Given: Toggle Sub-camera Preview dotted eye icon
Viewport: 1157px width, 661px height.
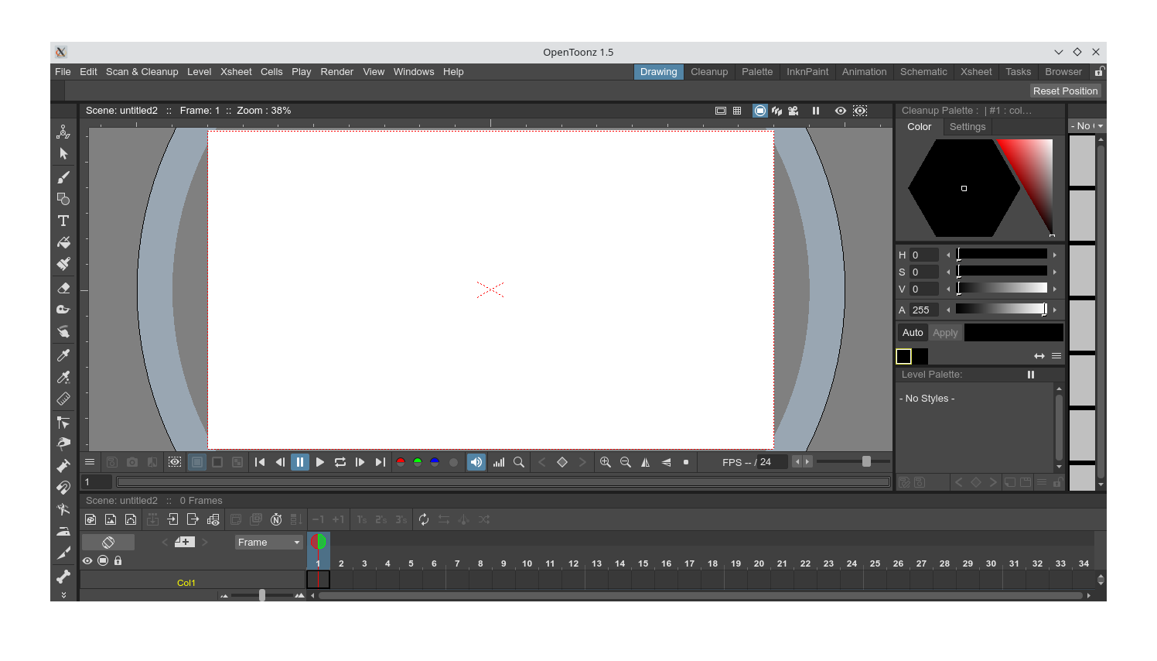Looking at the screenshot, I should tap(860, 111).
